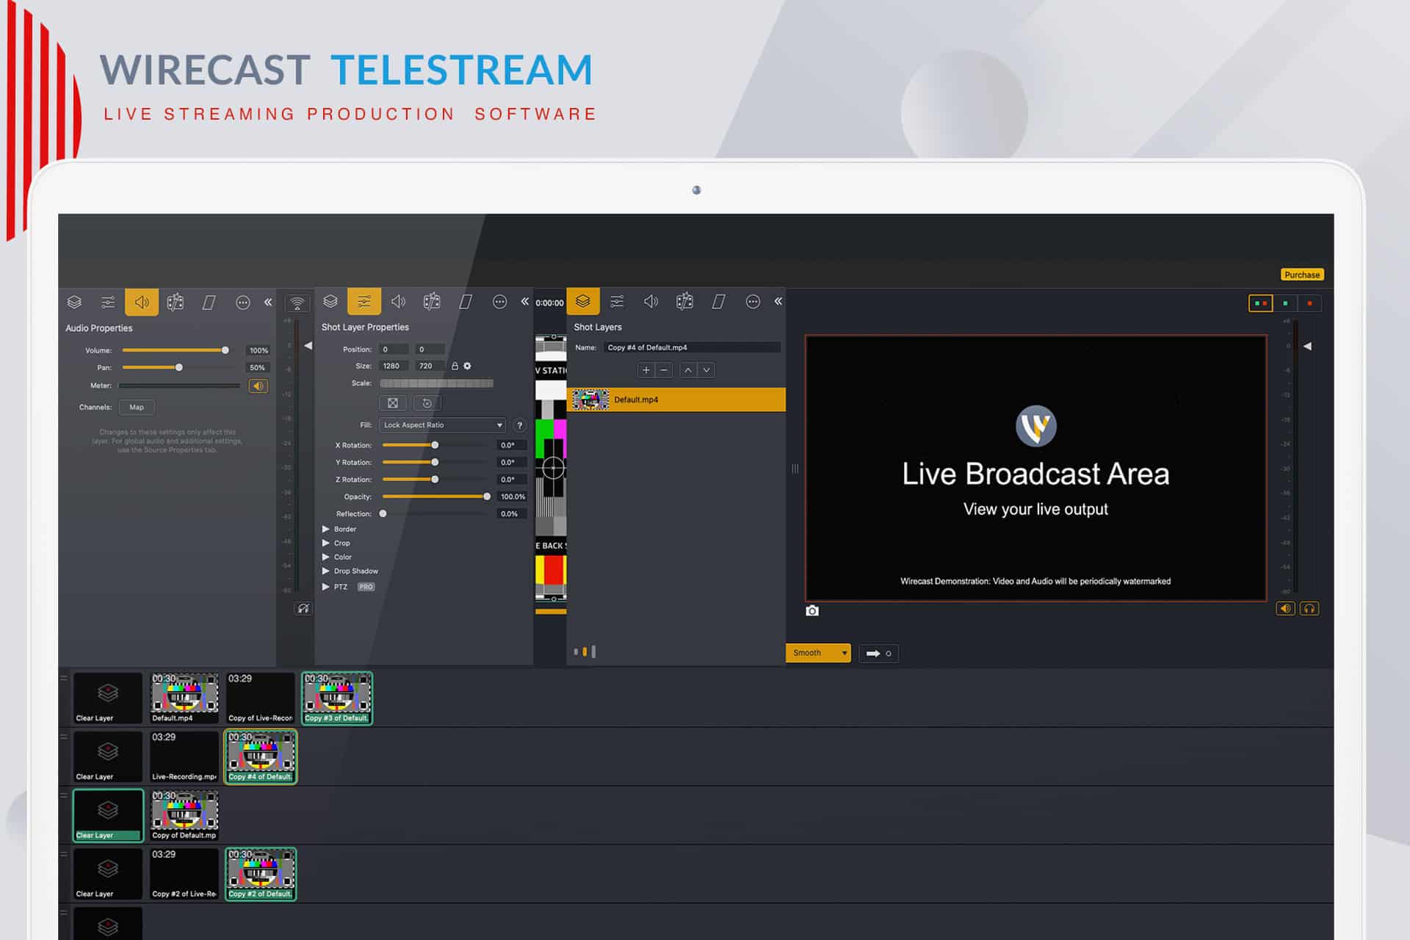This screenshot has width=1410, height=940.
Task: Click the Pan slider handle
Action: coord(178,367)
